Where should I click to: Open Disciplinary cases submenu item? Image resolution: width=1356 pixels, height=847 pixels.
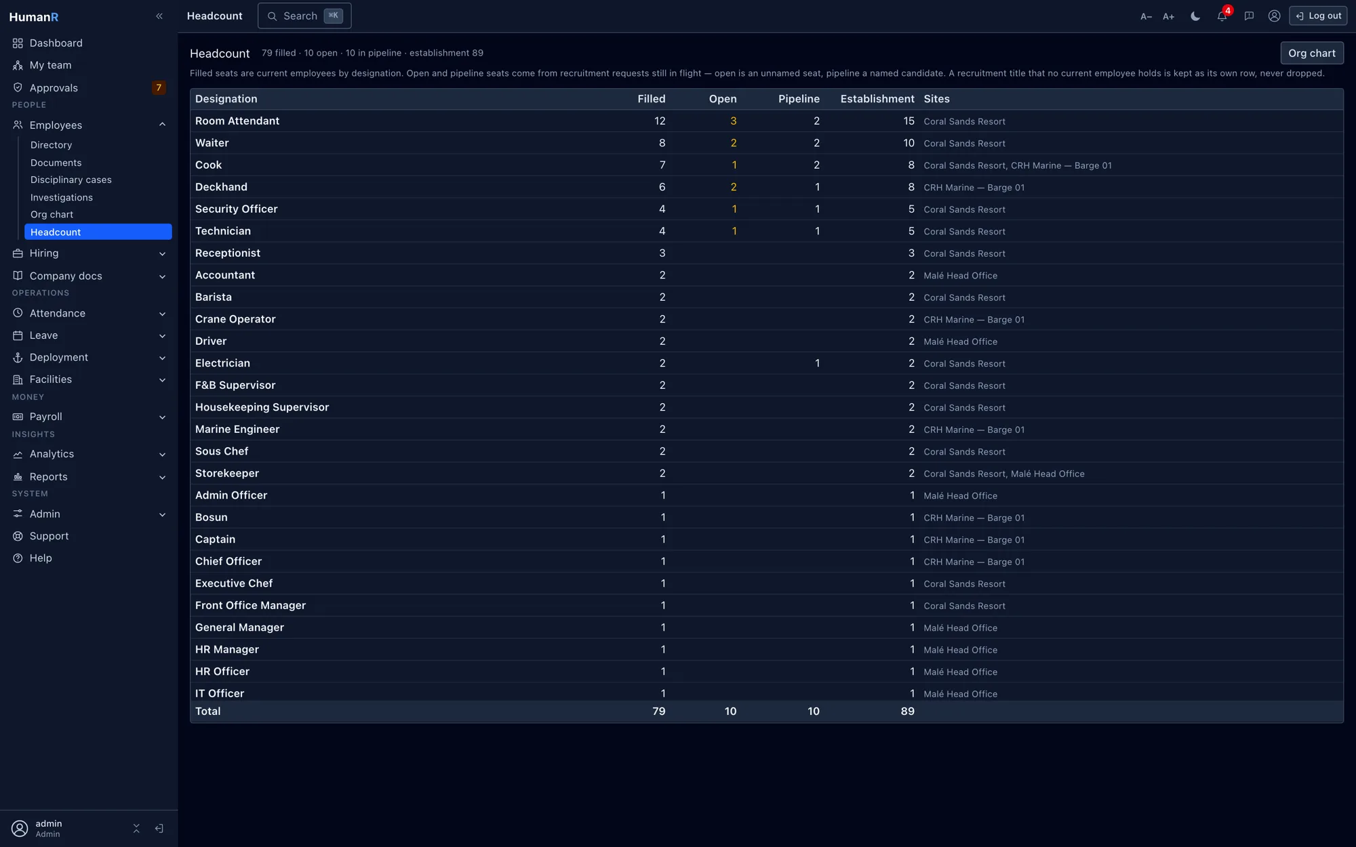coord(98,180)
